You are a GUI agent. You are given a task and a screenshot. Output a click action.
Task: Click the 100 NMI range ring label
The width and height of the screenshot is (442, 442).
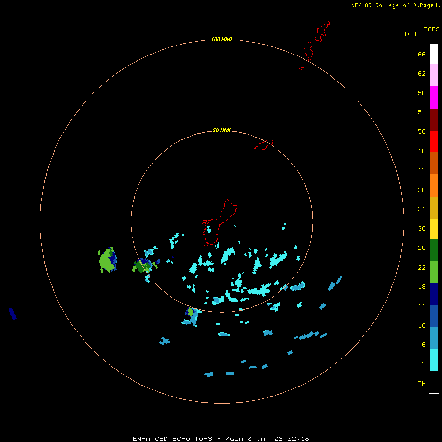pos(221,39)
